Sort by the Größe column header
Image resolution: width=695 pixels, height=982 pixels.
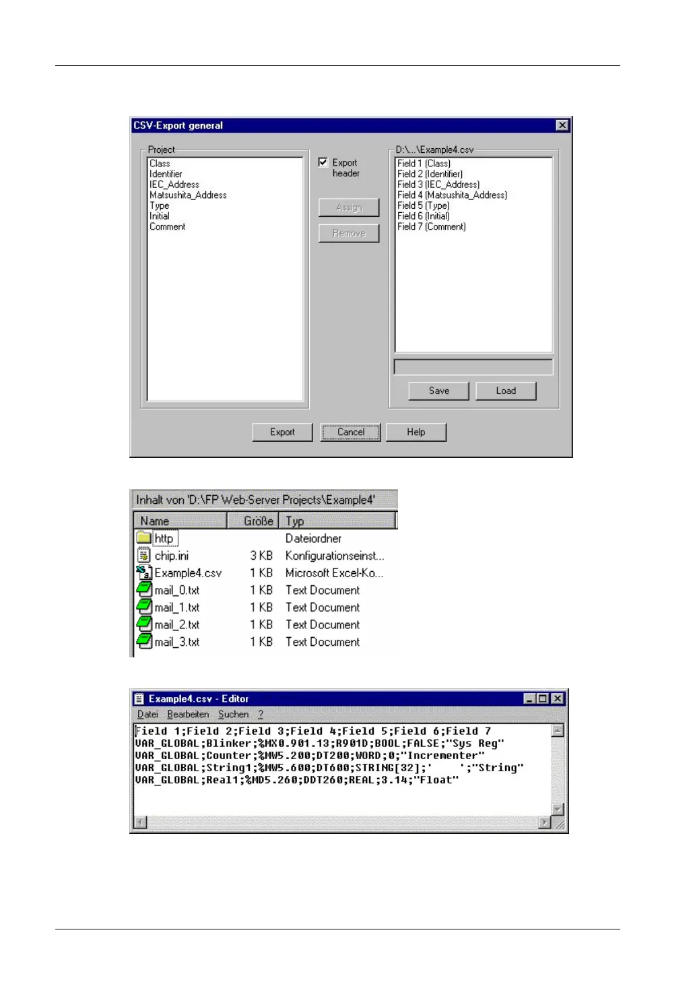253,521
